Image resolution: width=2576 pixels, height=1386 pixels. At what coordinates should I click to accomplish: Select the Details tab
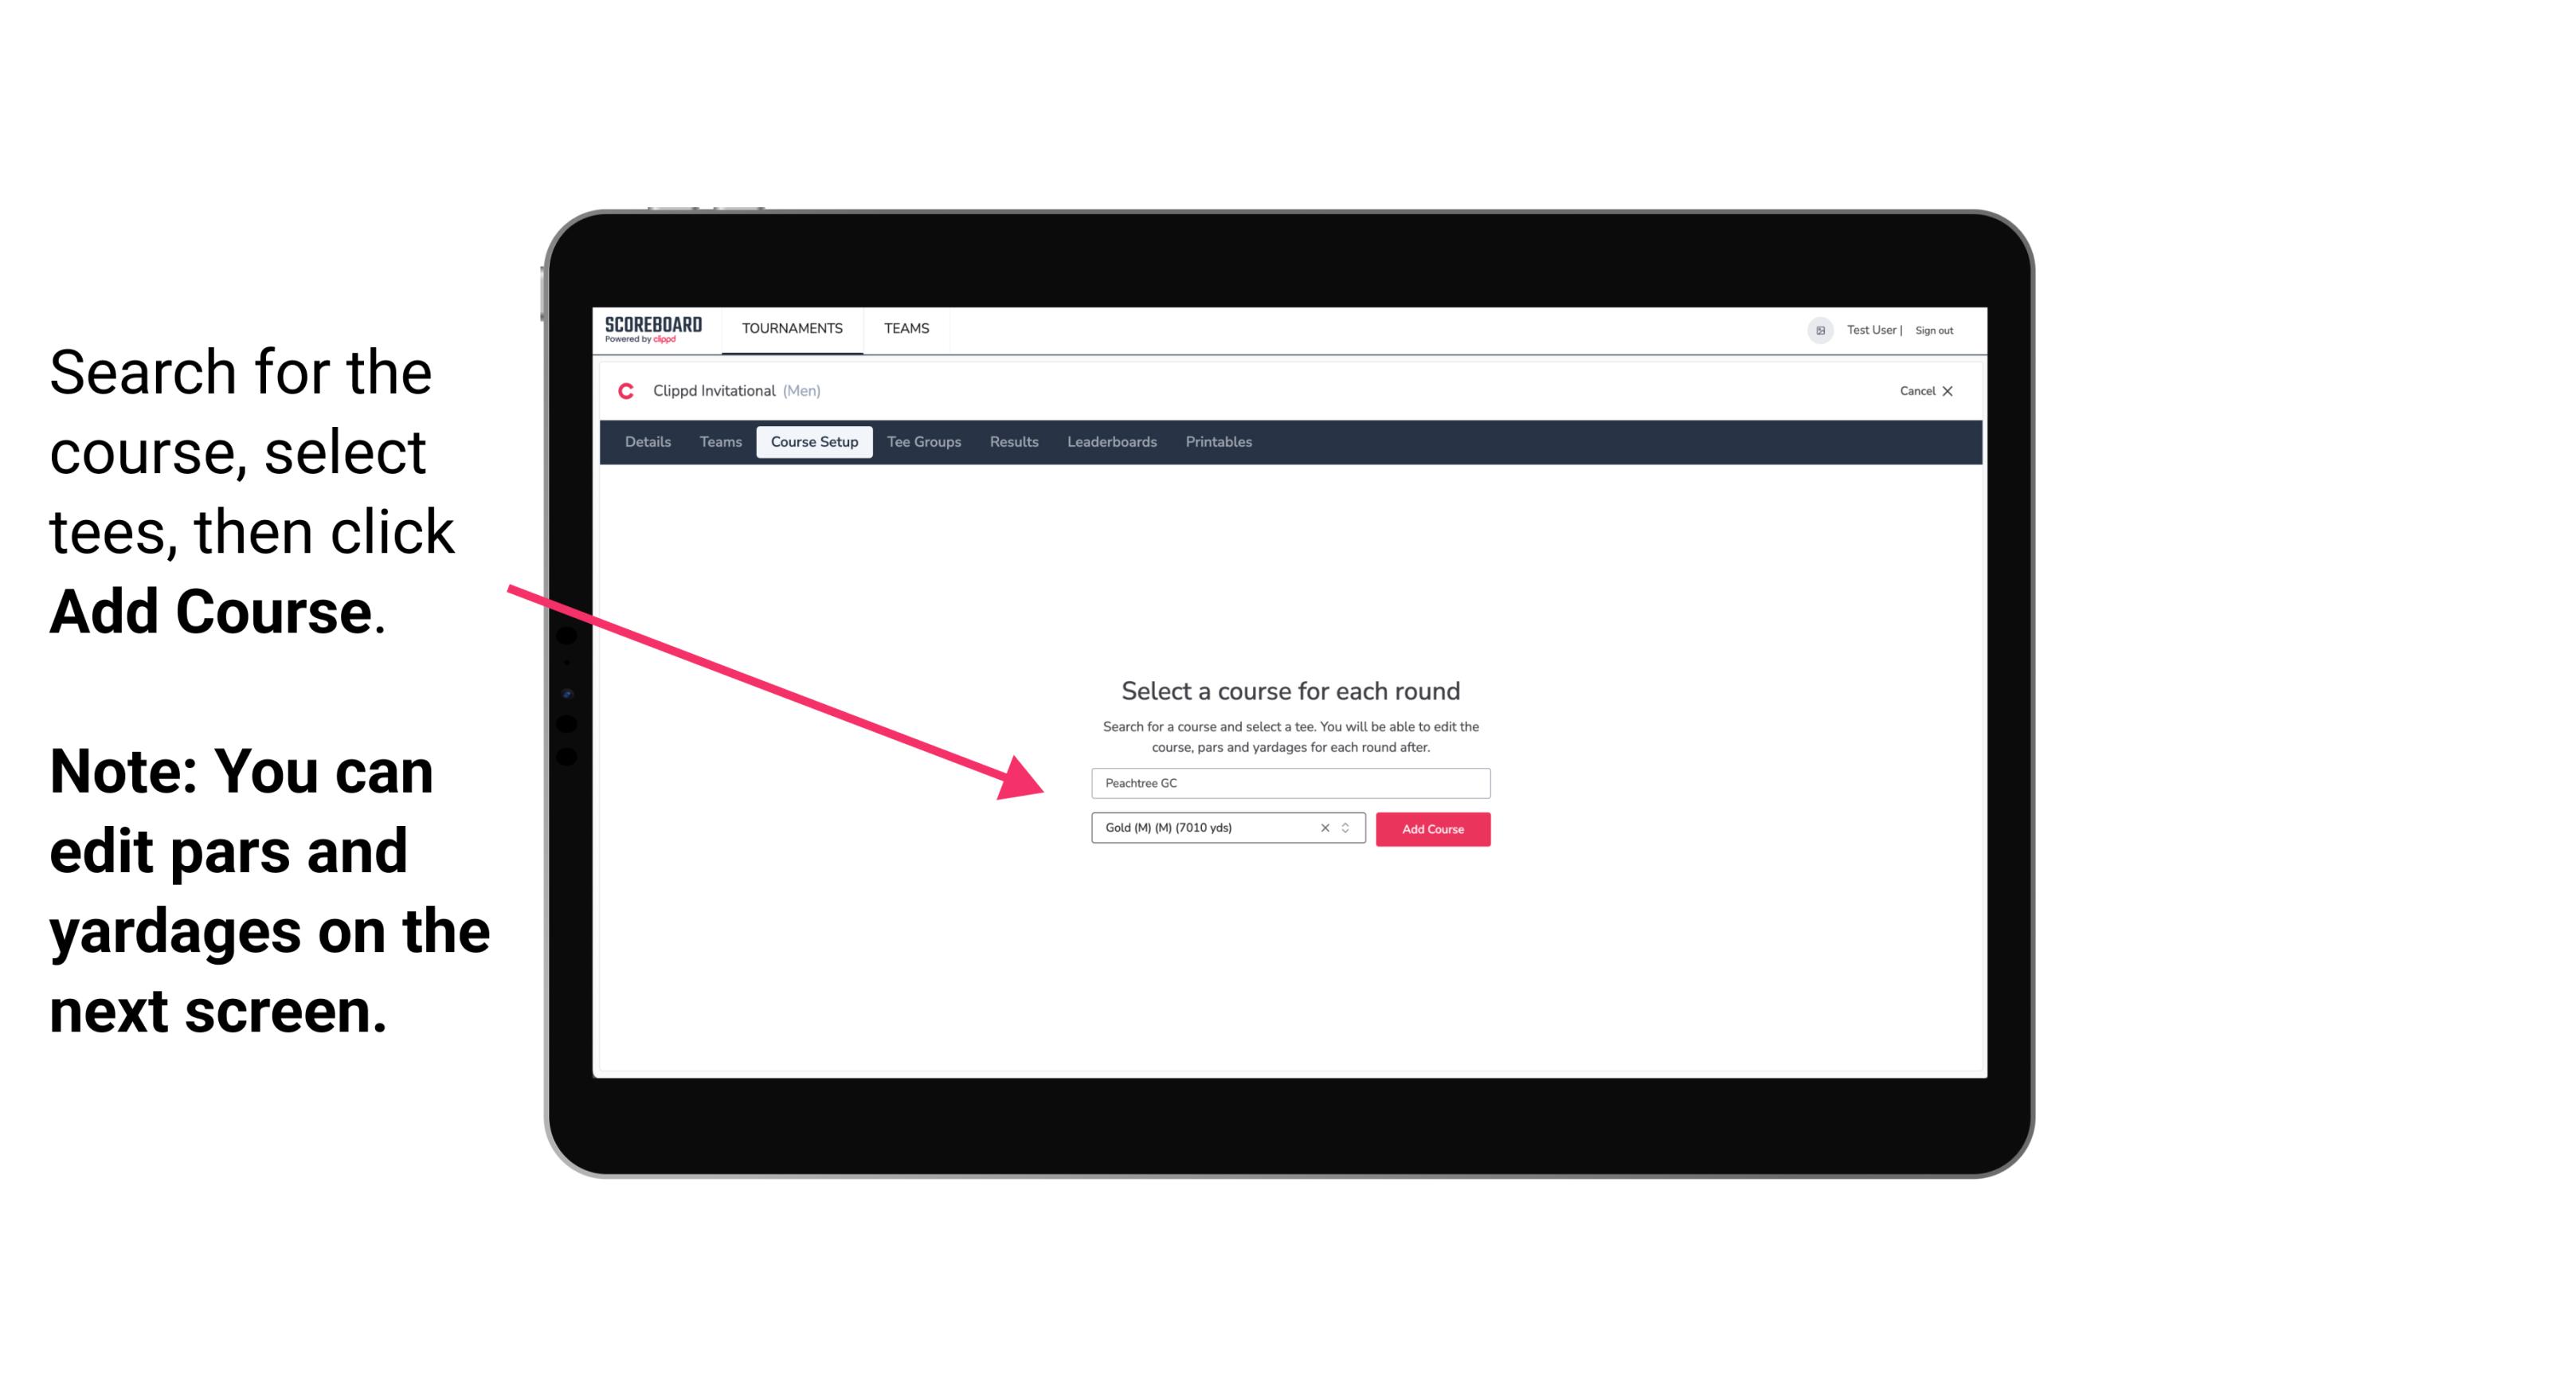(x=645, y=442)
